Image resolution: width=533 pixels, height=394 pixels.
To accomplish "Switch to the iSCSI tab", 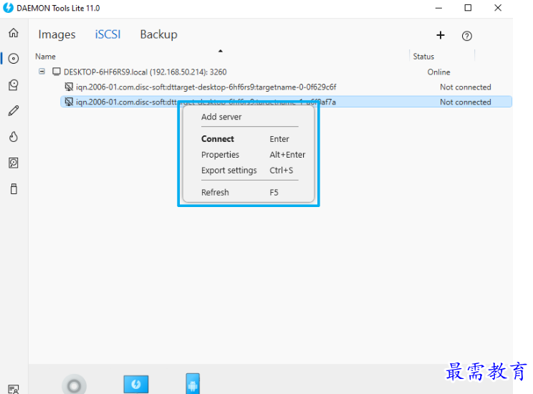I will 107,34.
